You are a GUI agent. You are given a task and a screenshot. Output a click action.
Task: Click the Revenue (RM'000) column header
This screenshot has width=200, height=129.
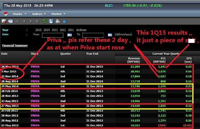(x=134, y=60)
